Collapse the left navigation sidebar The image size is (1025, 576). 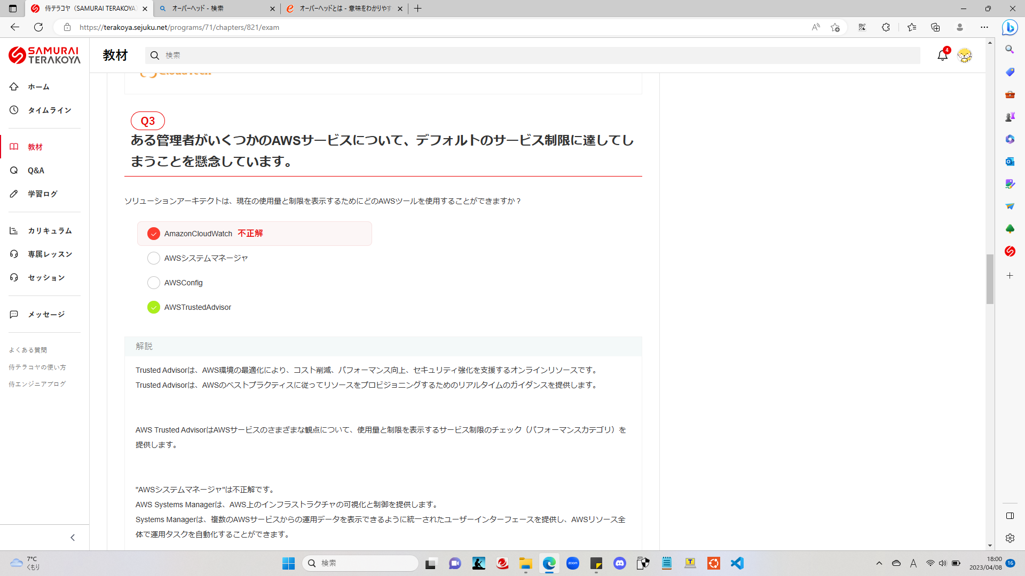(73, 537)
